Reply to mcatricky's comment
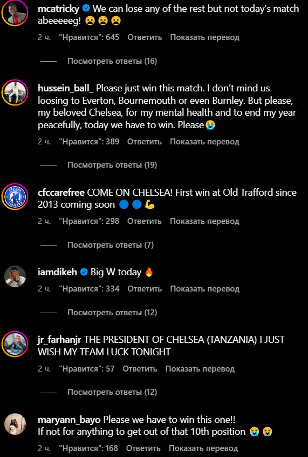The image size is (308, 457). pyautogui.click(x=145, y=37)
